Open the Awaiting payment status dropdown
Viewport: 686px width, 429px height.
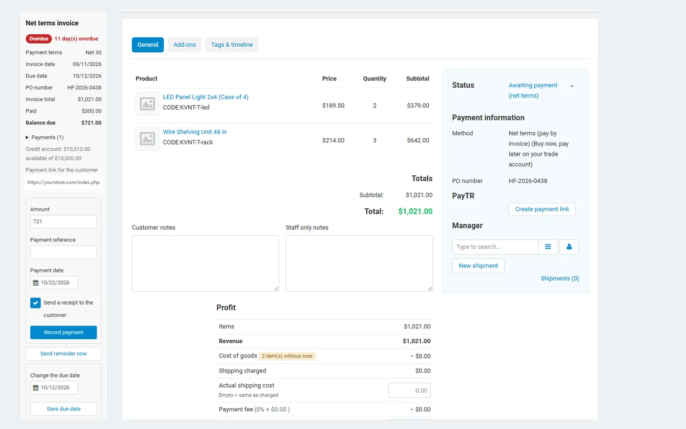point(542,90)
